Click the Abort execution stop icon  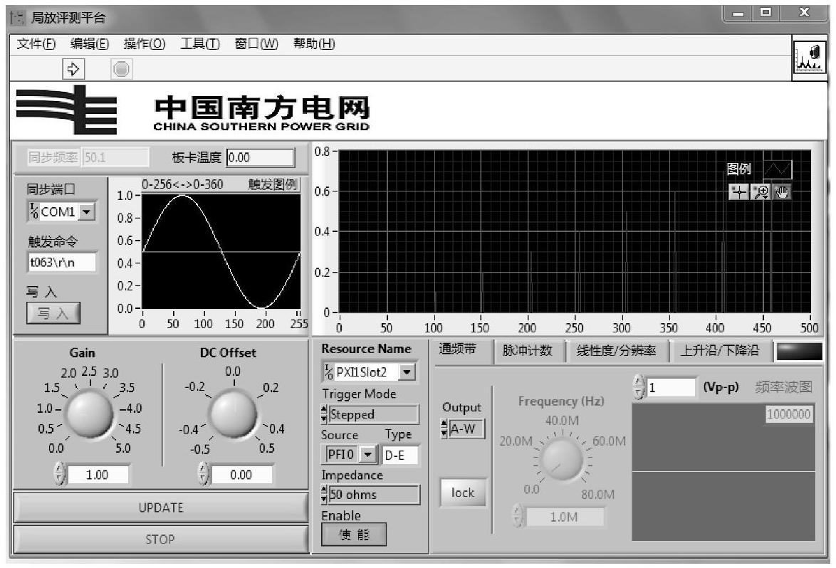point(122,69)
